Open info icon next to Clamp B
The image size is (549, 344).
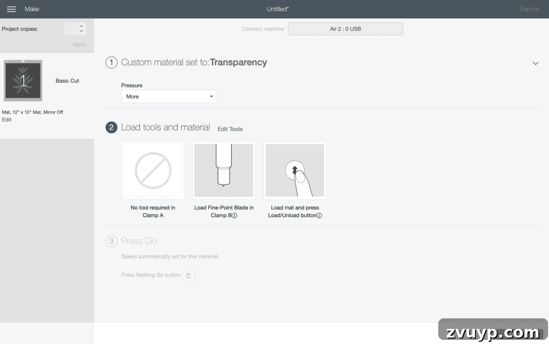(x=235, y=216)
